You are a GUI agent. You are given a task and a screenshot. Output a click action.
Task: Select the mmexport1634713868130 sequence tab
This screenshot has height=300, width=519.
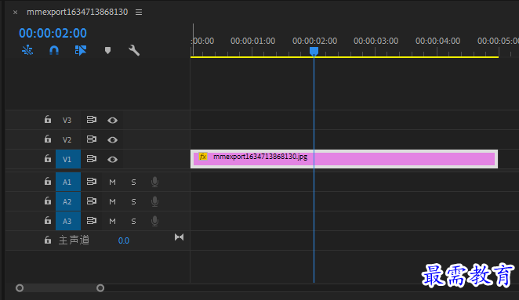pos(77,12)
